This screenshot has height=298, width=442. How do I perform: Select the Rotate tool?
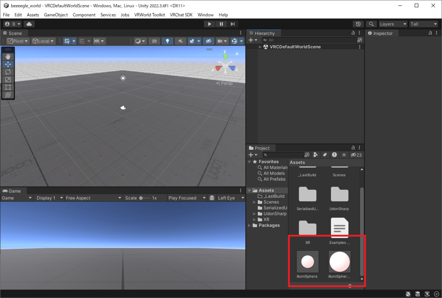pyautogui.click(x=8, y=72)
